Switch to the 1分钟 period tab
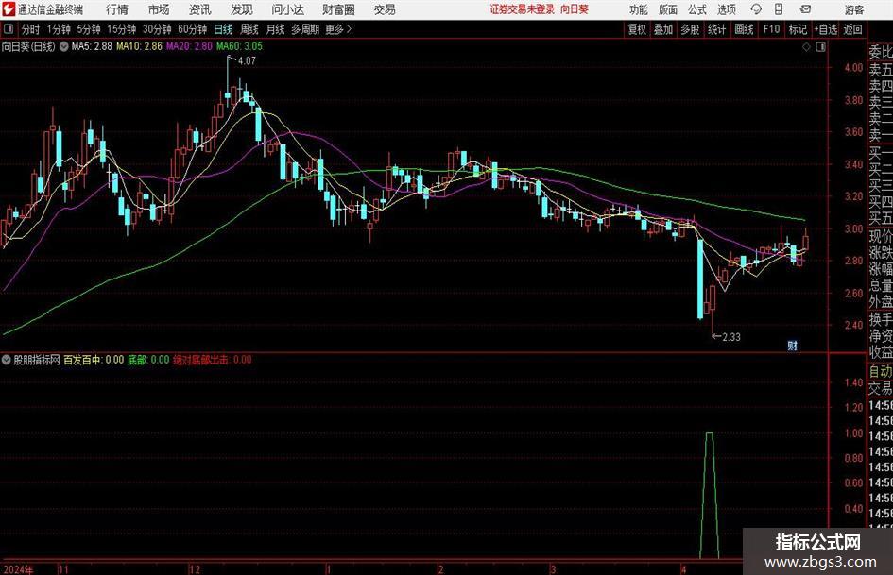This screenshot has height=575, width=893. coord(59,29)
